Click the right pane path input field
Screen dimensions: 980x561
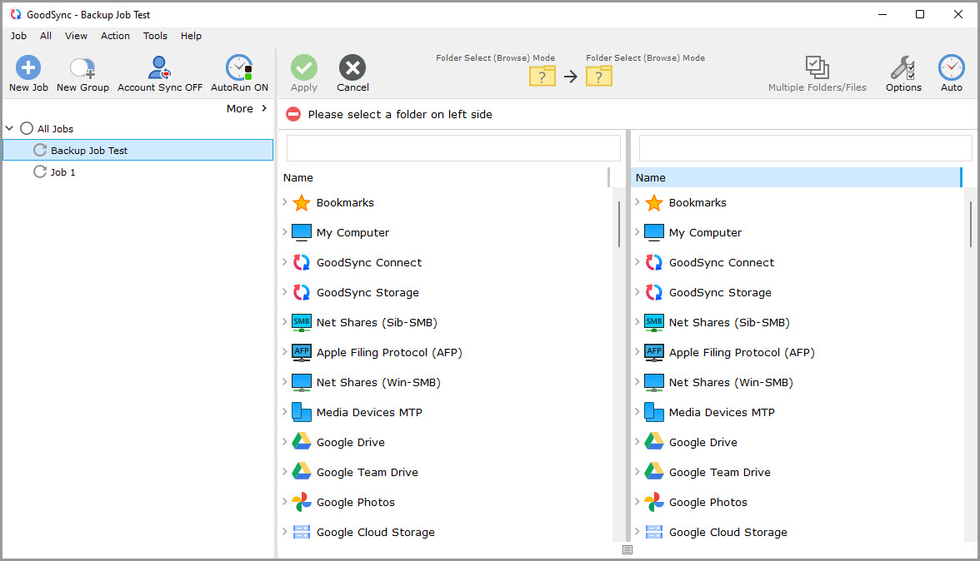(805, 148)
